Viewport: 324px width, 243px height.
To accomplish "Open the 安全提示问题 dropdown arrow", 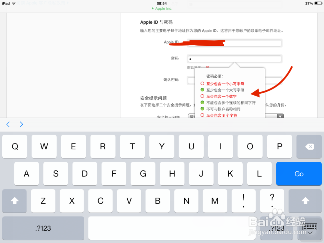I will 280,116.
